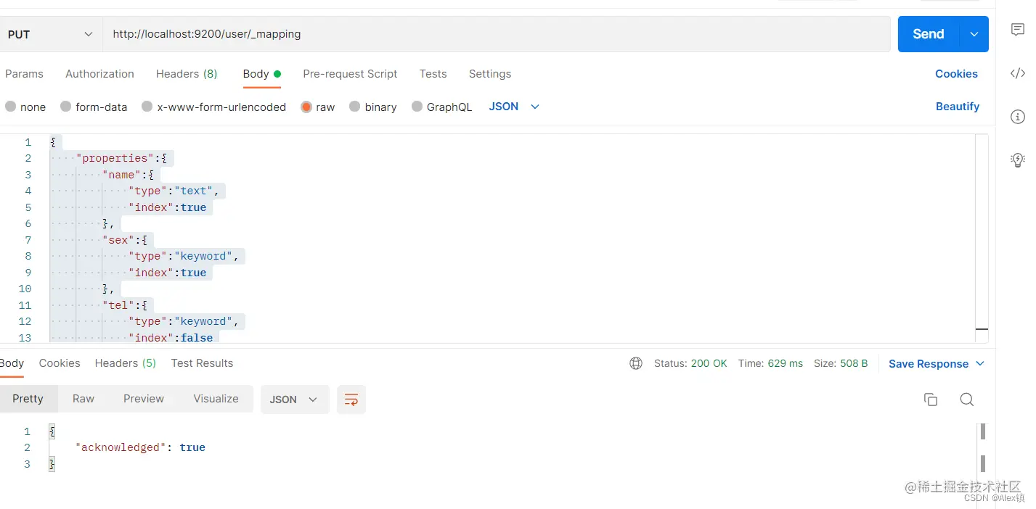Open the Send button arrow dropdown
The width and height of the screenshot is (1036, 509).
pyautogui.click(x=974, y=34)
